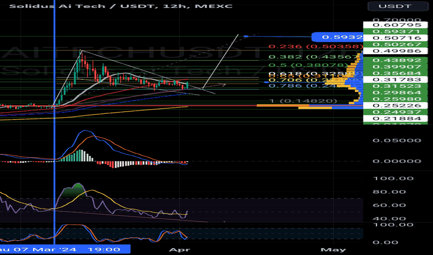Click the green 0.25980 price label

coord(396,99)
